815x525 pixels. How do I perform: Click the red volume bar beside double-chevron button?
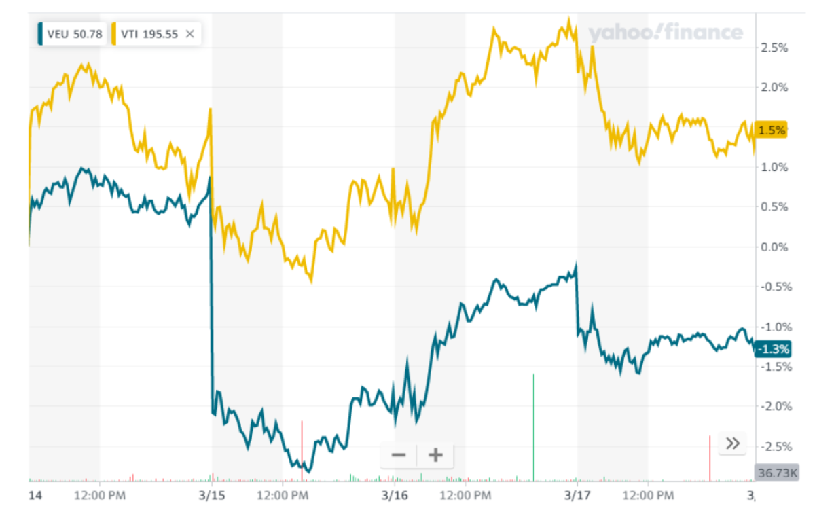[x=710, y=457]
